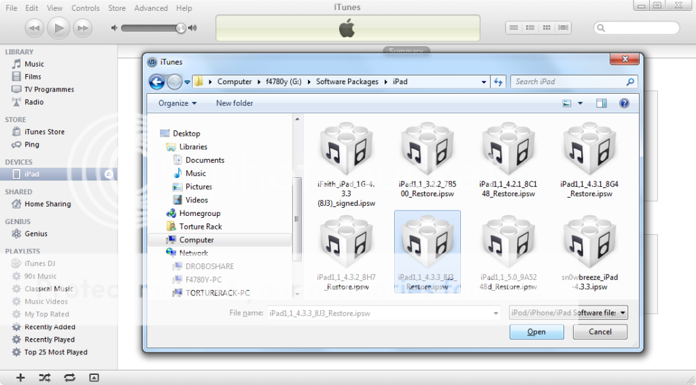Switch iTunes to album list view
The height and width of the screenshot is (385, 696).
[x=530, y=27]
